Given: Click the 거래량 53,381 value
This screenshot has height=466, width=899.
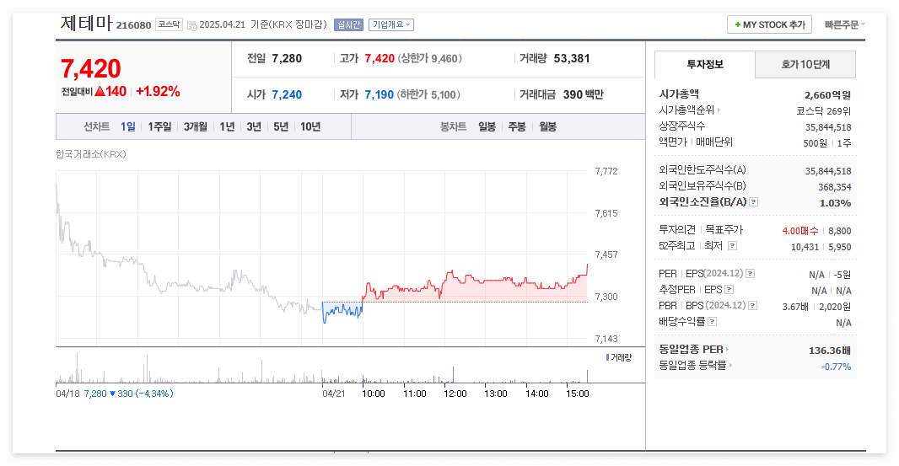Looking at the screenshot, I should click(x=572, y=58).
